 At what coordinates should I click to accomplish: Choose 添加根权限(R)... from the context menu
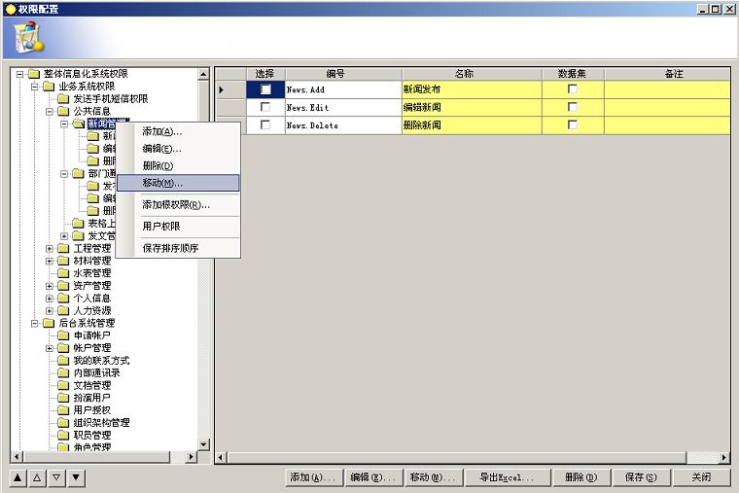point(178,205)
